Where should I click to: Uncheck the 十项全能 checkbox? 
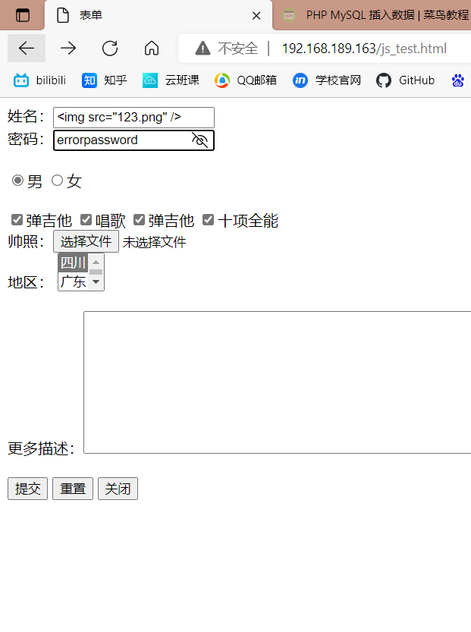[x=208, y=220]
